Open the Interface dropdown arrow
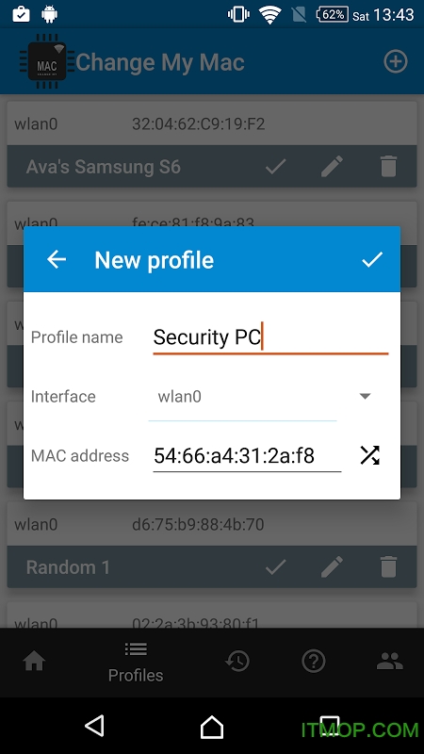Viewport: 424px width, 754px height. tap(366, 396)
